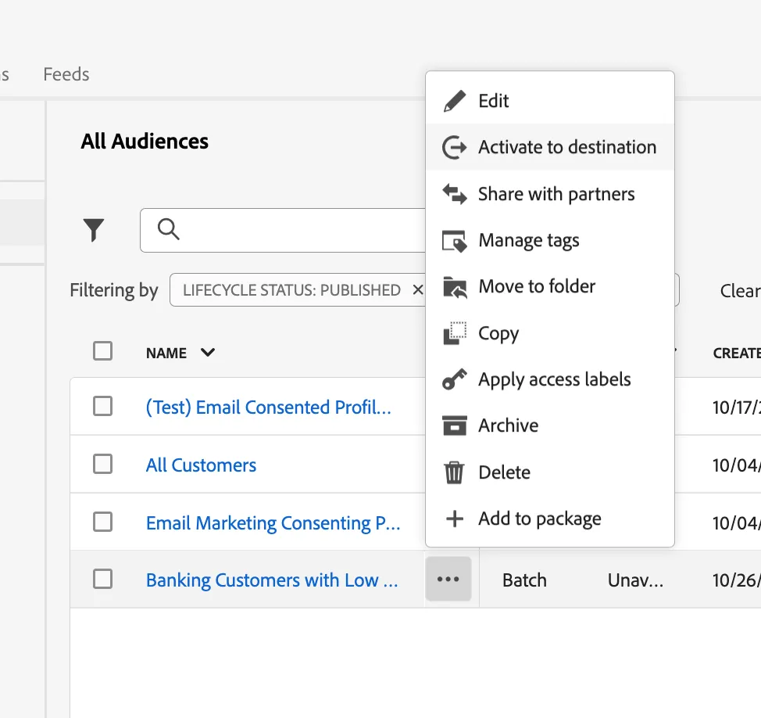This screenshot has width=761, height=718.
Task: Click the Apply access labels key icon
Action: [455, 379]
